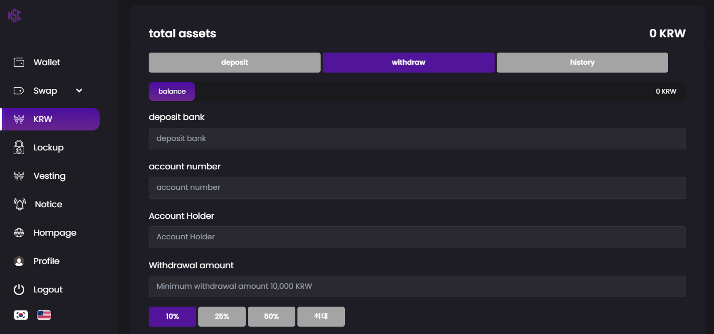The image size is (714, 334).
Task: Open Vesting via its won icon
Action: pyautogui.click(x=19, y=176)
